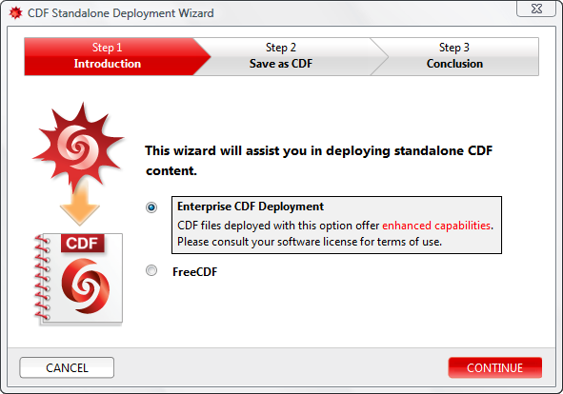Click the CANCEL button

pyautogui.click(x=67, y=367)
